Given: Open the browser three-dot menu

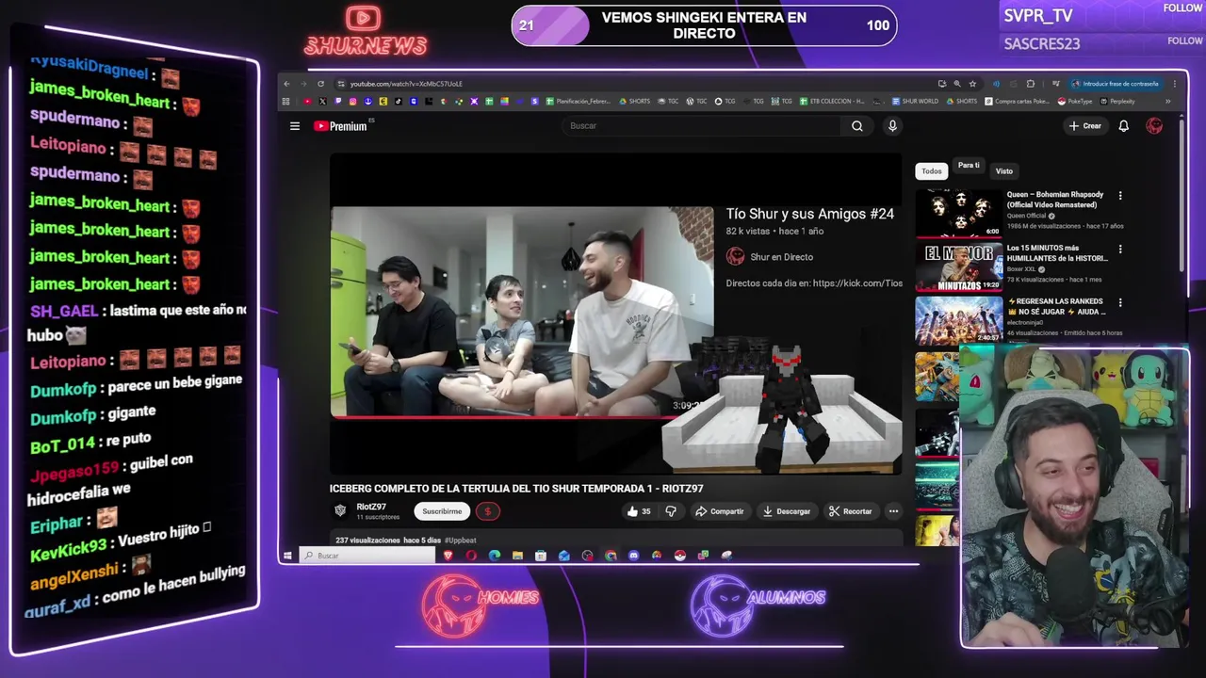Looking at the screenshot, I should click(x=1174, y=84).
